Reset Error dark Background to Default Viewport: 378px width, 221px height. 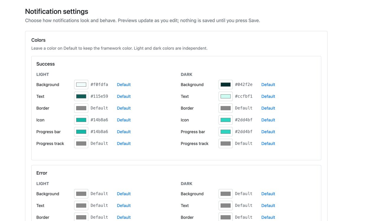(268, 194)
